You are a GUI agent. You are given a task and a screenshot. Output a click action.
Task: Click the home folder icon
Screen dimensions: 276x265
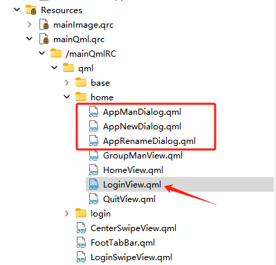coord(81,97)
